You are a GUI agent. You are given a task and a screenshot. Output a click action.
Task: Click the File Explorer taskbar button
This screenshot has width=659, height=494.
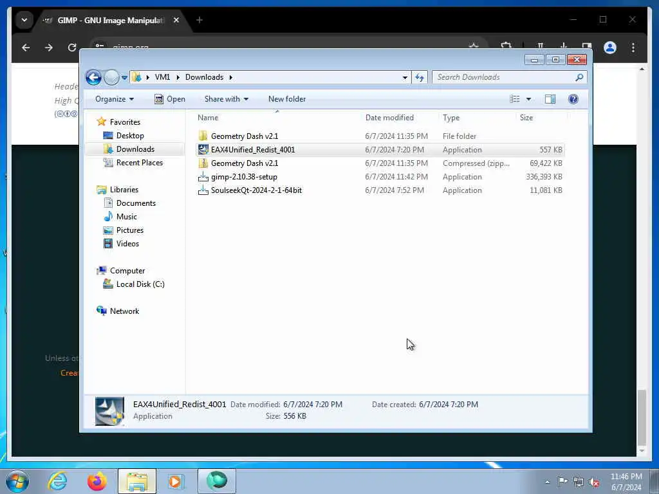(x=136, y=481)
